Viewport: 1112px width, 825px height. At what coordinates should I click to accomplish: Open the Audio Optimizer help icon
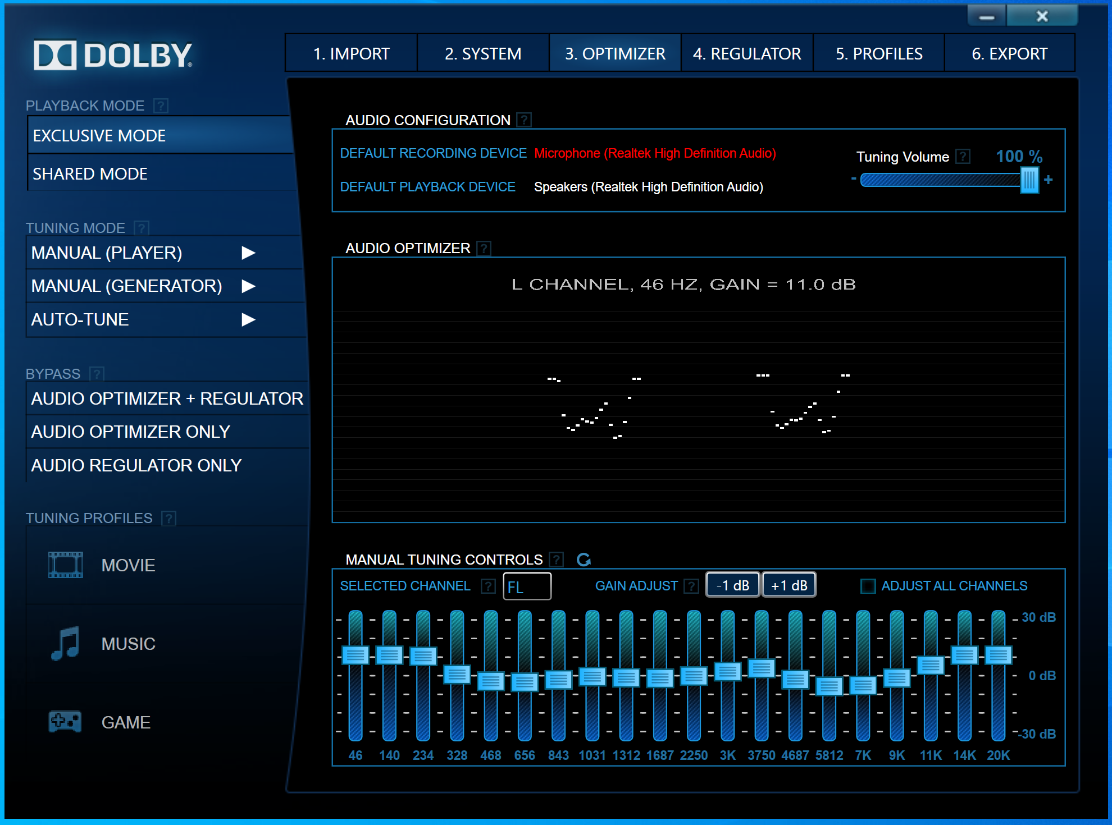pos(484,248)
